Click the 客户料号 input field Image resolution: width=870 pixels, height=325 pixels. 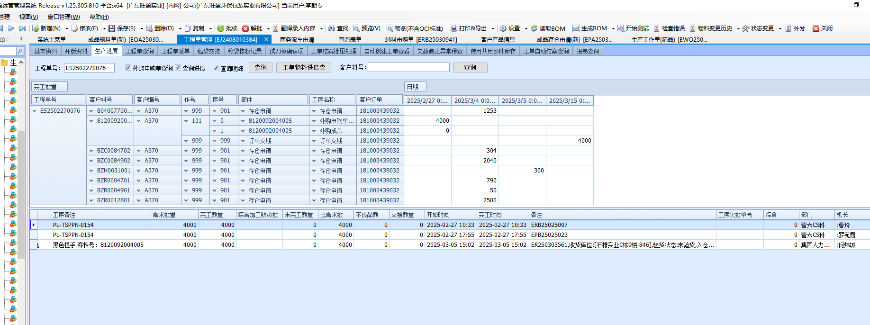point(408,68)
